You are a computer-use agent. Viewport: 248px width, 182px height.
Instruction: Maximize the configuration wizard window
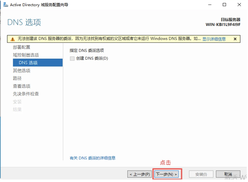pos(224,5)
